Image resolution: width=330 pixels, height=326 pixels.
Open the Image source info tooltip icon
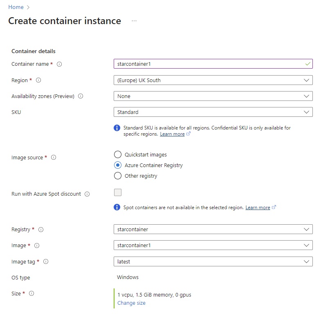tap(54, 157)
